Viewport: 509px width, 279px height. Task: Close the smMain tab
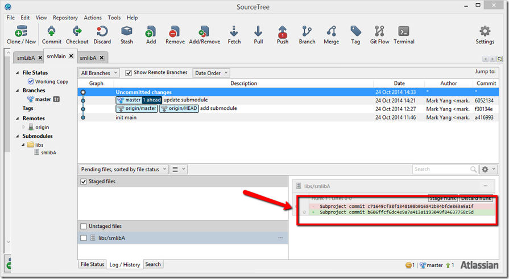pyautogui.click(x=71, y=56)
